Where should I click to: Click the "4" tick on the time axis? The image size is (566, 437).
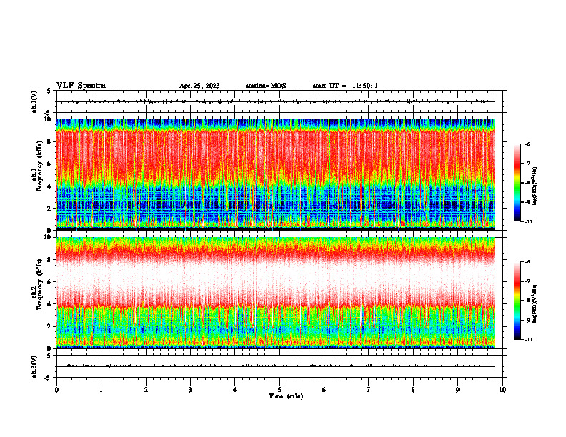(x=235, y=390)
